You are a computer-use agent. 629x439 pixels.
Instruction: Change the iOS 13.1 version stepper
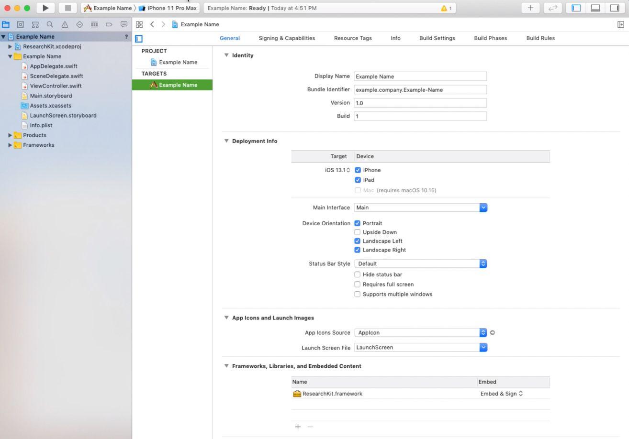click(x=348, y=170)
